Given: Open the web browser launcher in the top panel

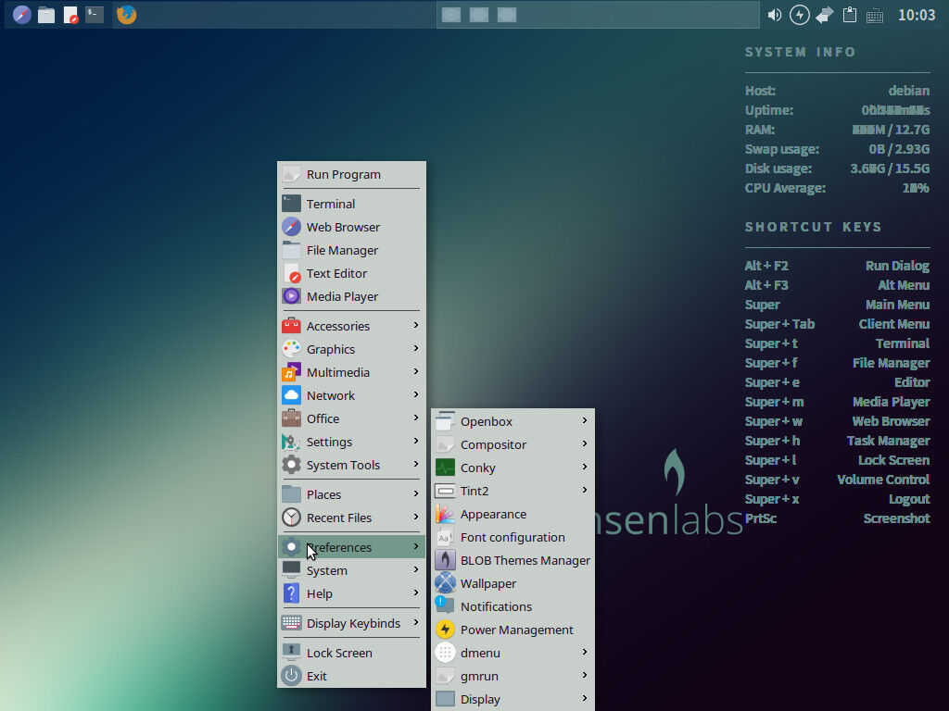Looking at the screenshot, I should pyautogui.click(x=22, y=15).
